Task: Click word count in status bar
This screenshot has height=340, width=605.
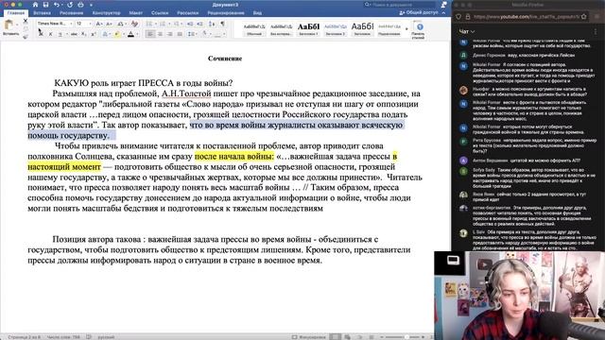Action: [x=63, y=337]
